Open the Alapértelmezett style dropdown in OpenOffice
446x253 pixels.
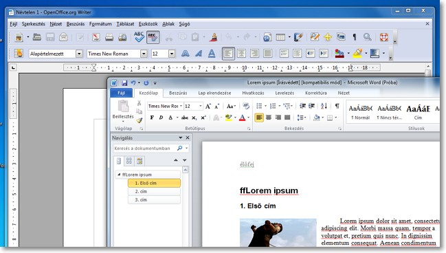click(79, 54)
